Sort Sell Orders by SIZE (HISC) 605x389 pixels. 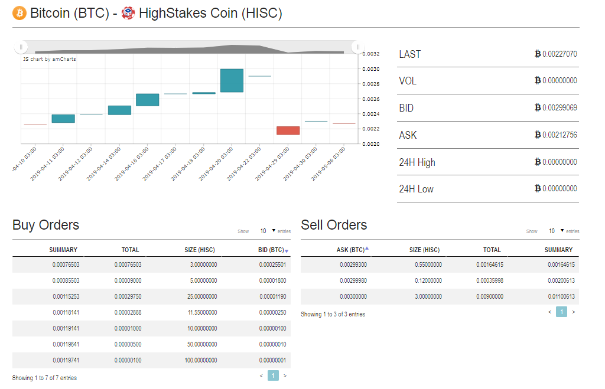click(424, 250)
